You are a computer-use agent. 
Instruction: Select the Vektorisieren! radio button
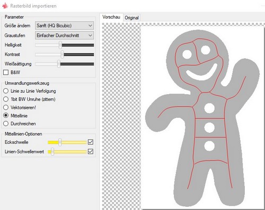coord(6,107)
